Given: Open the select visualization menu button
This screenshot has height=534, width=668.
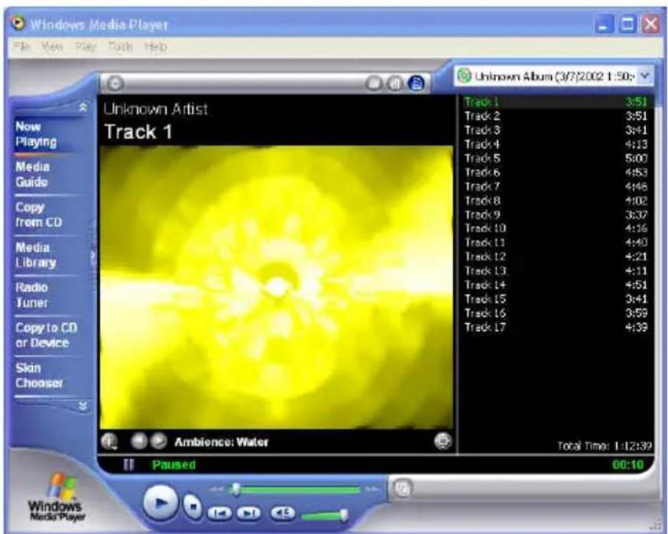Looking at the screenshot, I should point(110,441).
